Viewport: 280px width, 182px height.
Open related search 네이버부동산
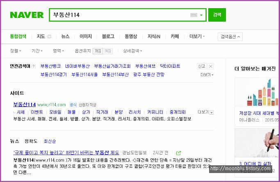(x=77, y=66)
